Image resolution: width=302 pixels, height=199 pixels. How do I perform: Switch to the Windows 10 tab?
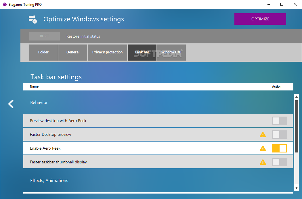[x=171, y=53]
